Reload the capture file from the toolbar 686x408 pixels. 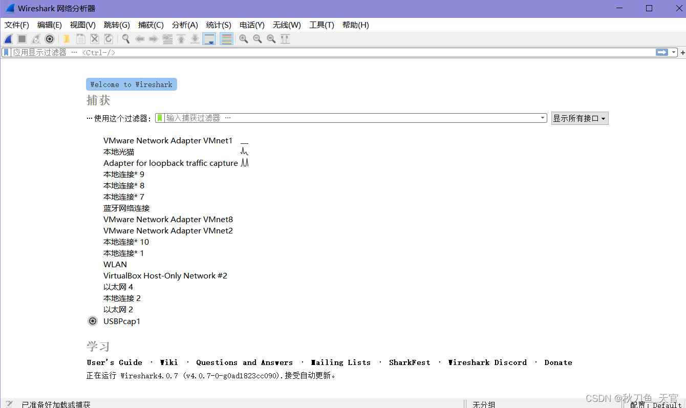(x=109, y=39)
